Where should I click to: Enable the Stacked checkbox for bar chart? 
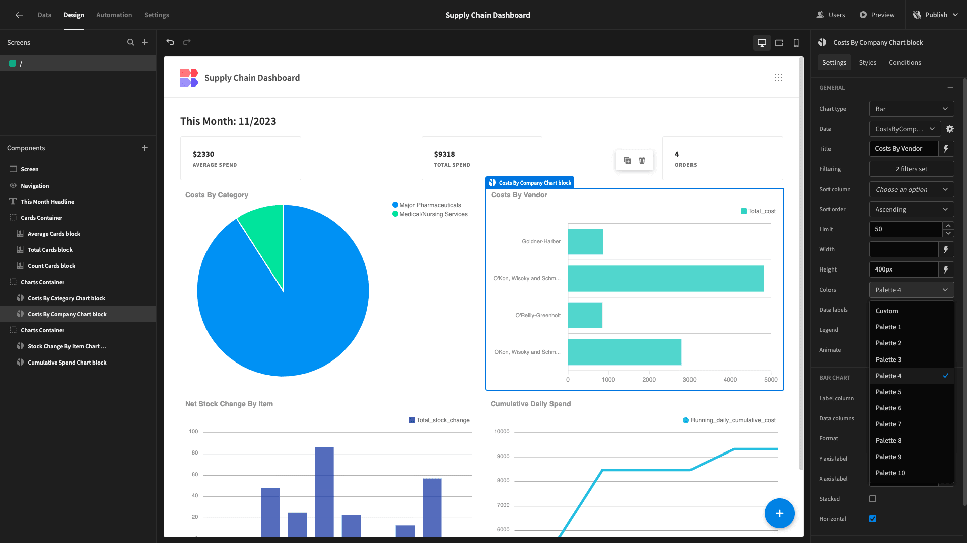(873, 499)
